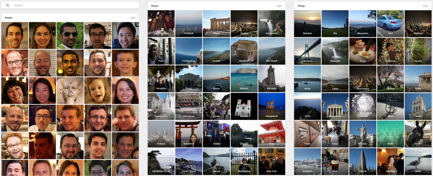433x176 pixels.
Task: View the Mountains category album
Action: (363, 24)
